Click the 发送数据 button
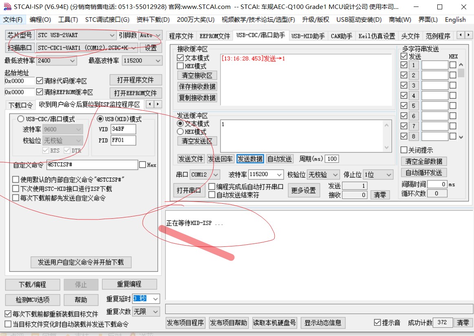 pos(250,159)
